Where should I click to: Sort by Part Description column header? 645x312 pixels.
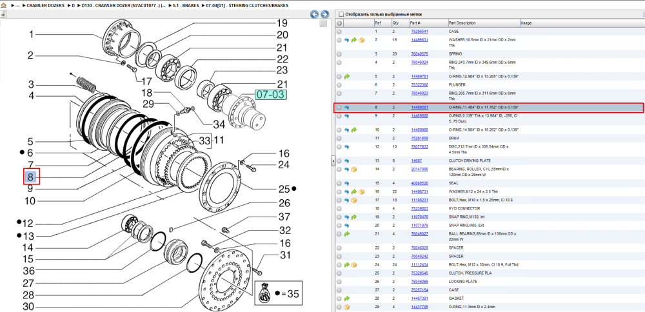coord(484,23)
